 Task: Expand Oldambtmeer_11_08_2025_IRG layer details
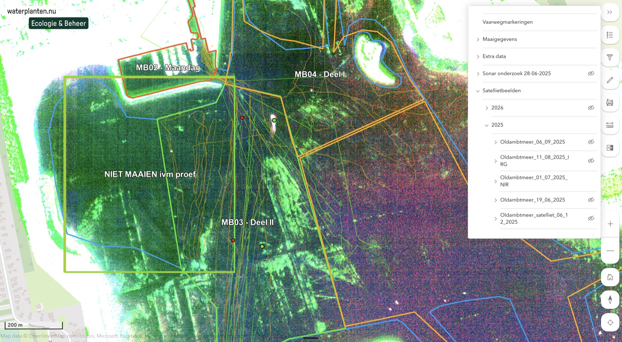495,161
